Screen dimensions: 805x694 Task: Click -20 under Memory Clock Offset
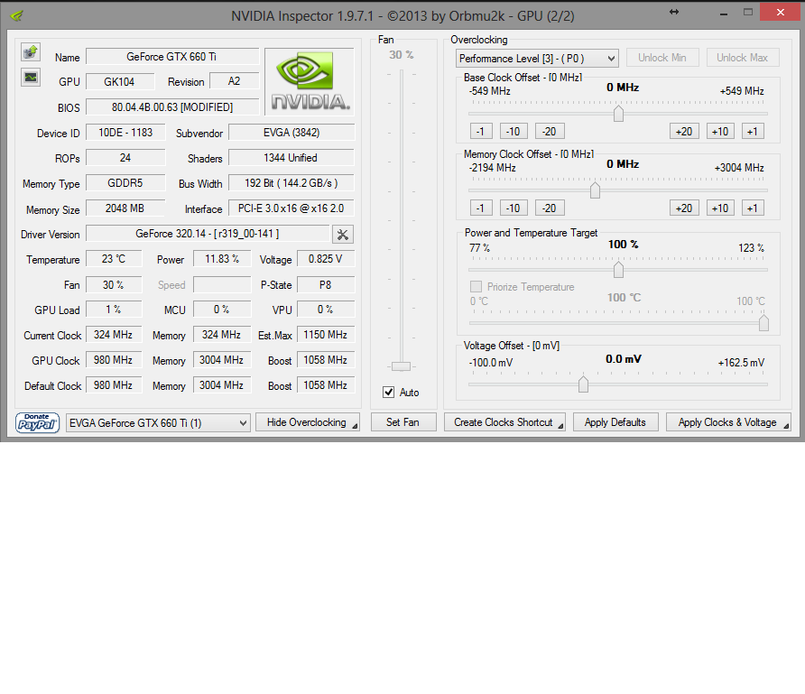click(x=550, y=208)
